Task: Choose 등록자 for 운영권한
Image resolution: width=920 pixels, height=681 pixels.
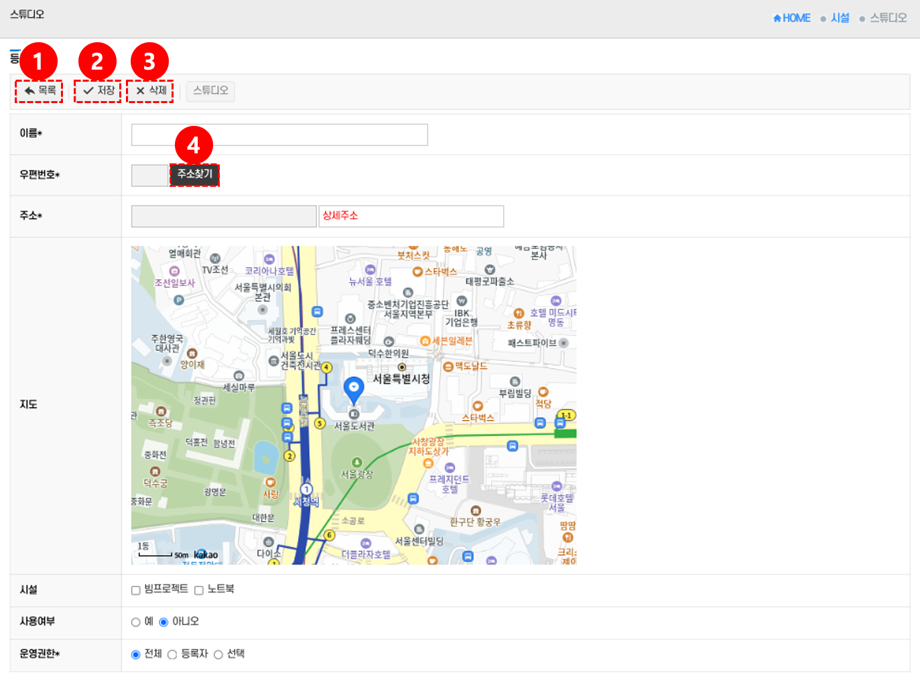Action: [x=172, y=654]
